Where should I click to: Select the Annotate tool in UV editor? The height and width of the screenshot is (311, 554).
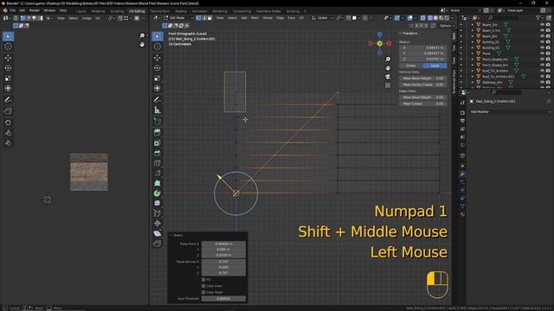(x=8, y=100)
